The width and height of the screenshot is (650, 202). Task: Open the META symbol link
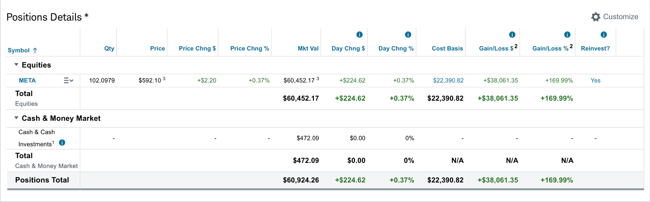[27, 81]
